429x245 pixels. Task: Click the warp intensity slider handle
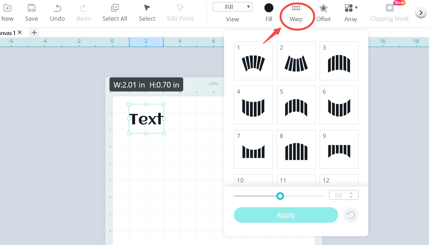(x=280, y=196)
